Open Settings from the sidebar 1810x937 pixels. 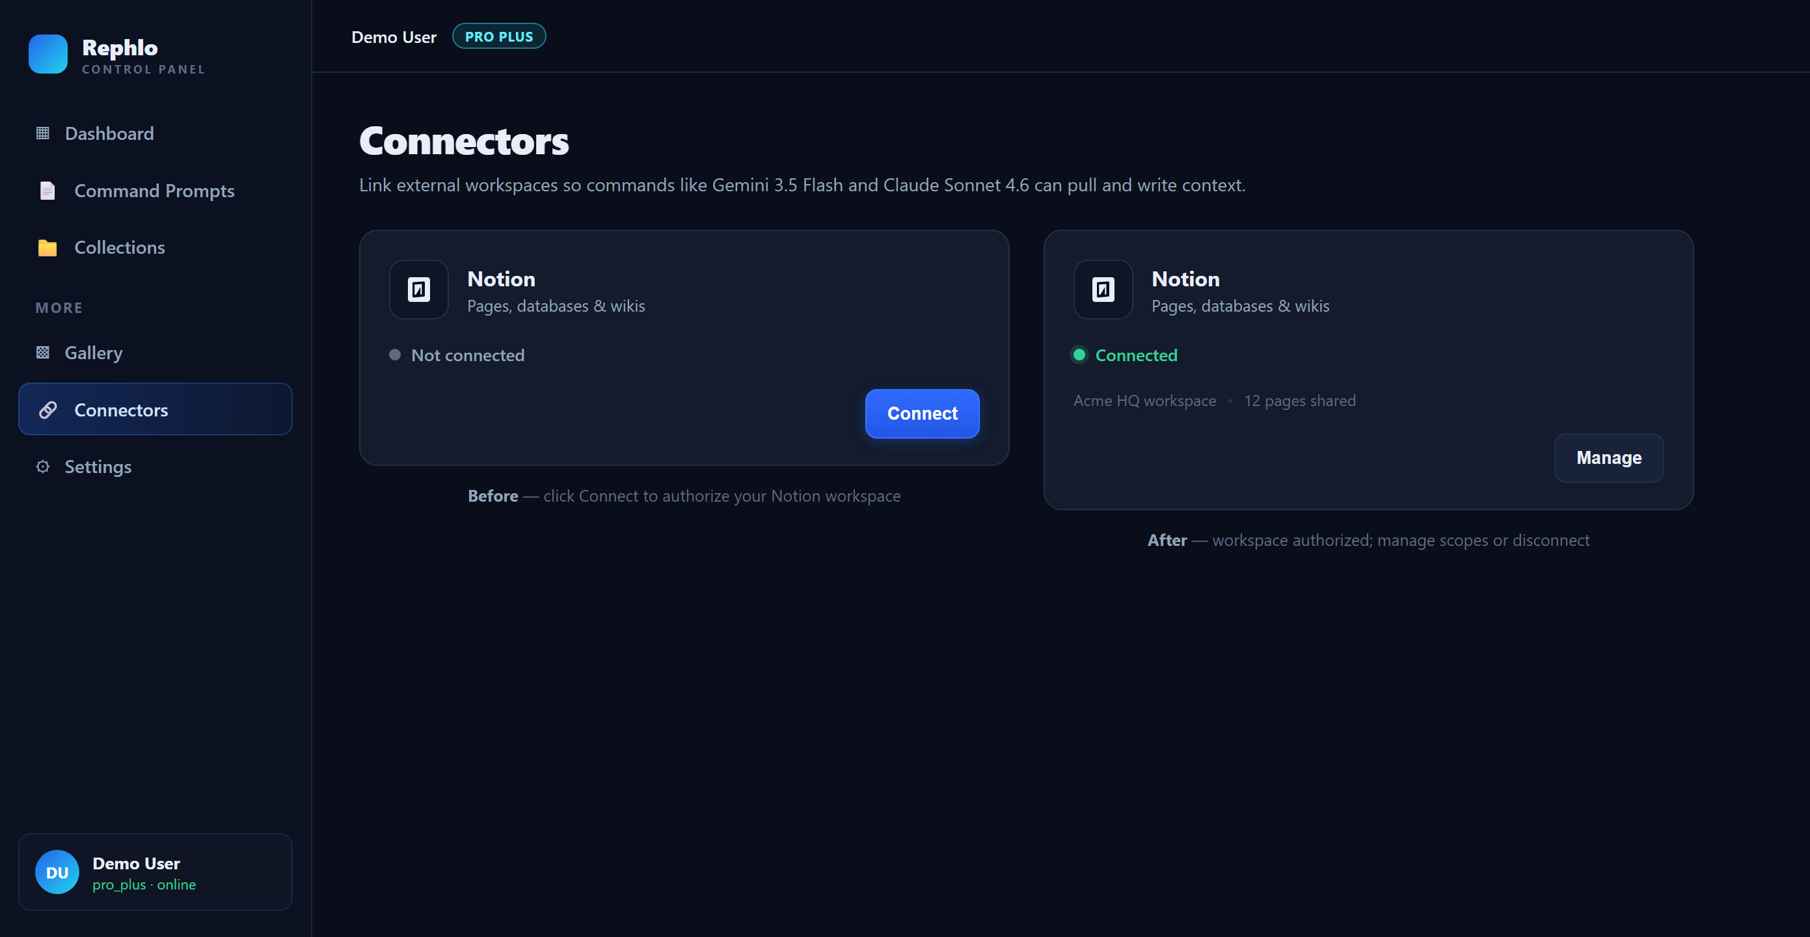point(155,467)
